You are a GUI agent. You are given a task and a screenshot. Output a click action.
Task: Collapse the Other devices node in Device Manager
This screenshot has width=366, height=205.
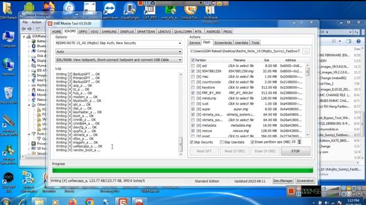(29, 105)
